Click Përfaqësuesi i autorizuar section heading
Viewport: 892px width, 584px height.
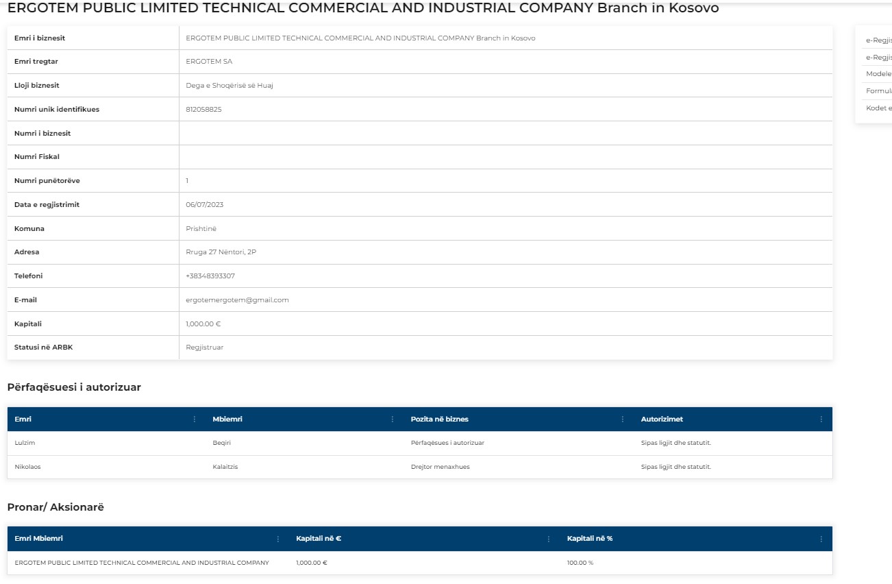coord(74,387)
